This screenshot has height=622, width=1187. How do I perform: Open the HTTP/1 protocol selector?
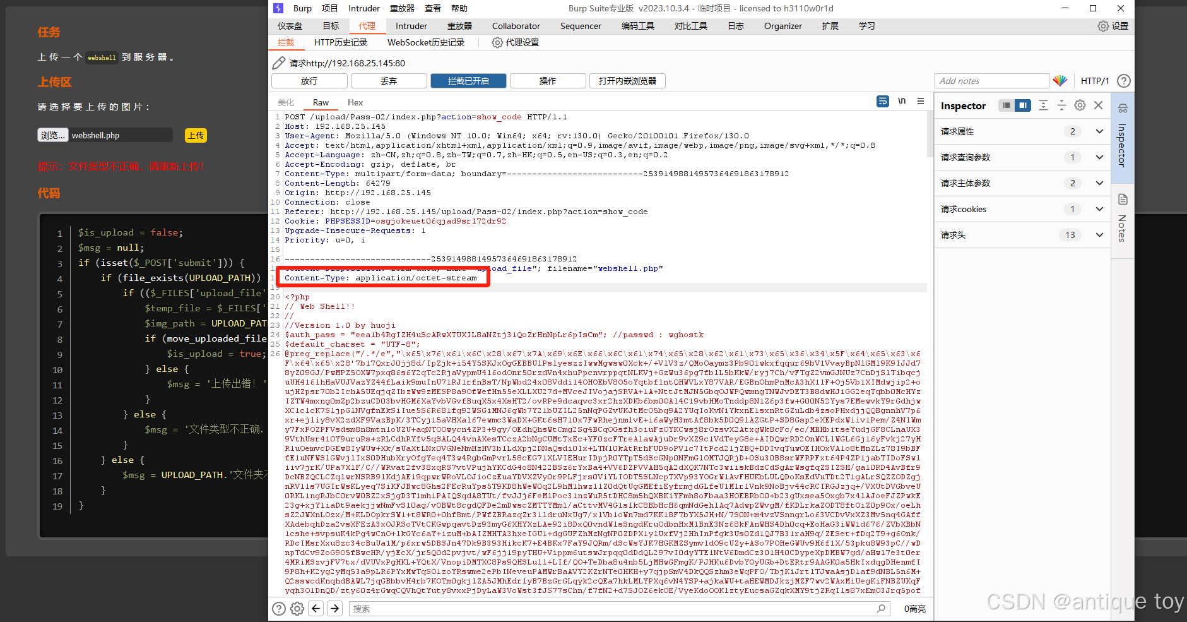tap(1095, 81)
